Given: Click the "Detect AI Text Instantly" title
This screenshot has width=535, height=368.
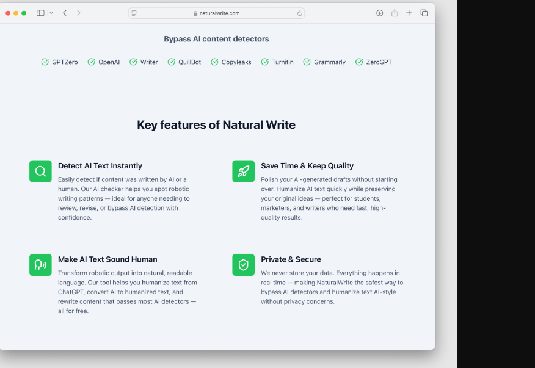Looking at the screenshot, I should [x=100, y=166].
